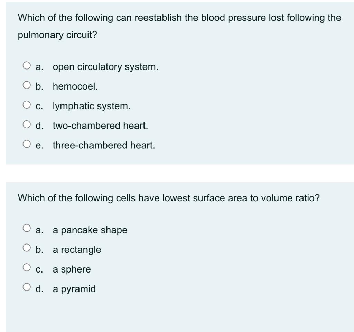Click the 'hemocoel.' answer label

click(75, 86)
